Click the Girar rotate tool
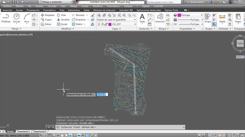Image resolution: width=245 pixels, height=137 pixels. tap(62, 15)
